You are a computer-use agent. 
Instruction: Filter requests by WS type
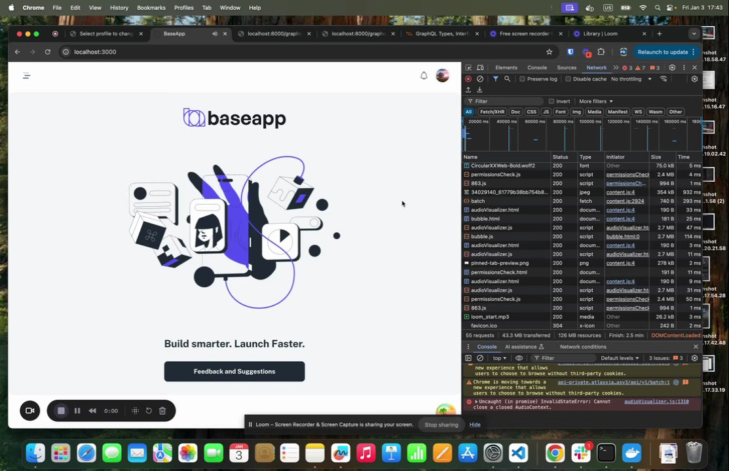638,112
